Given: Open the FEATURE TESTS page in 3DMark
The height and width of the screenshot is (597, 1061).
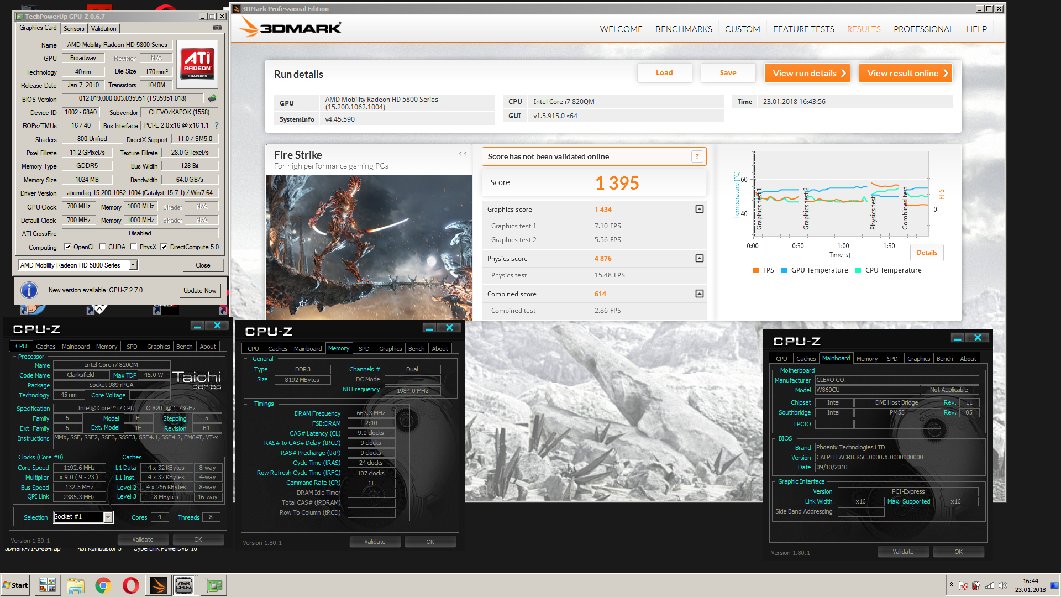Looking at the screenshot, I should coord(803,29).
